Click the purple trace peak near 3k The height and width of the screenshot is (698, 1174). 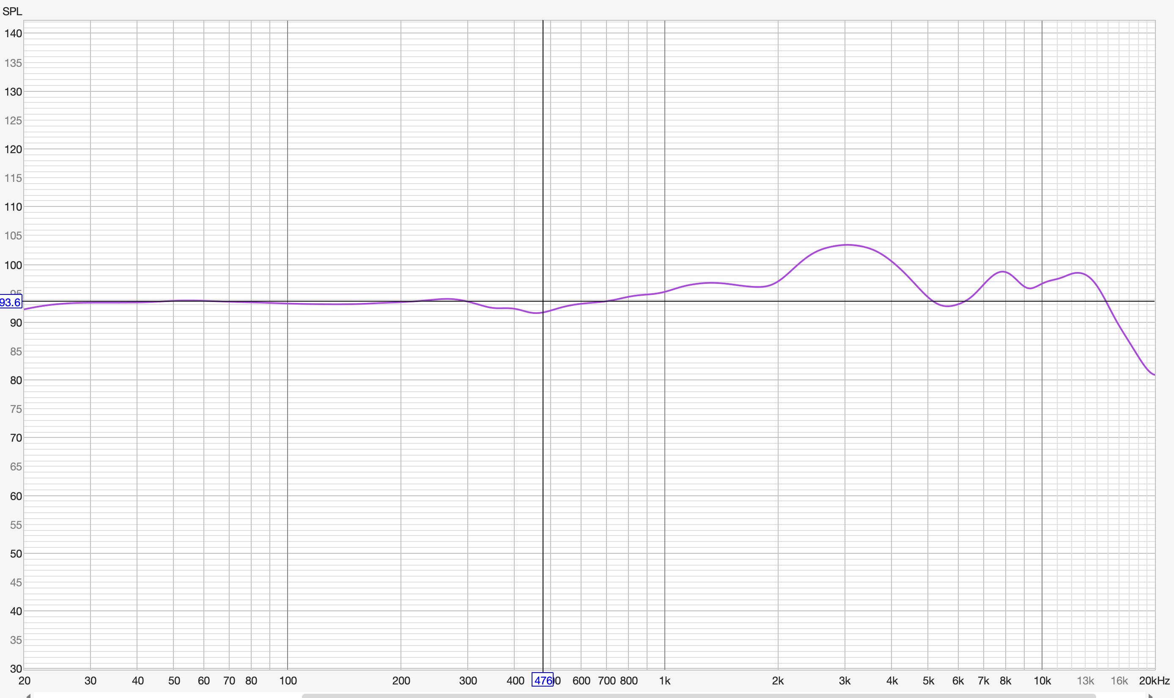[x=846, y=245]
